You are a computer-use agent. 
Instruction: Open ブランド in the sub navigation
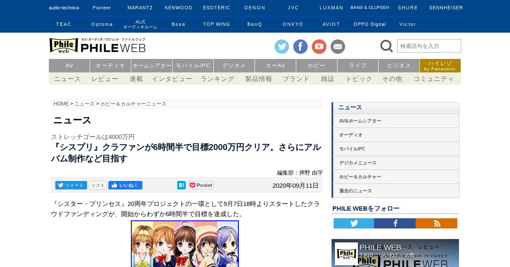pos(296,79)
